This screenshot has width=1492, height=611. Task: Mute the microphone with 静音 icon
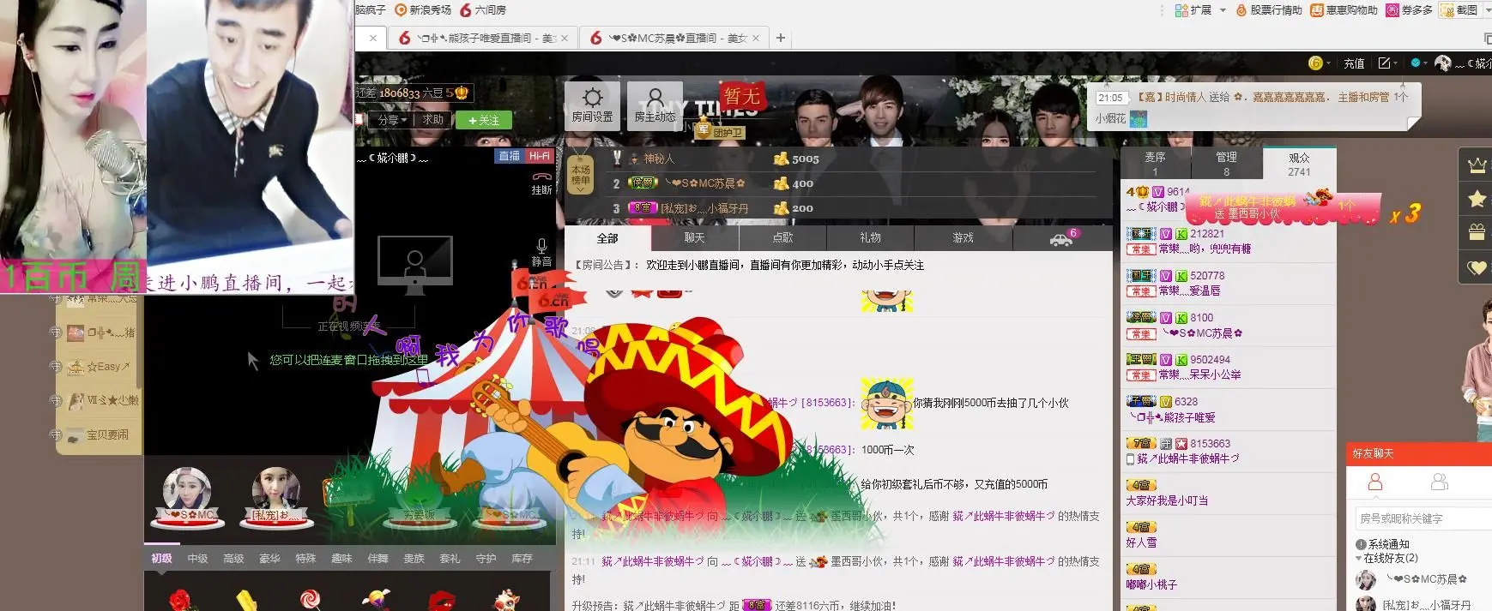click(541, 254)
